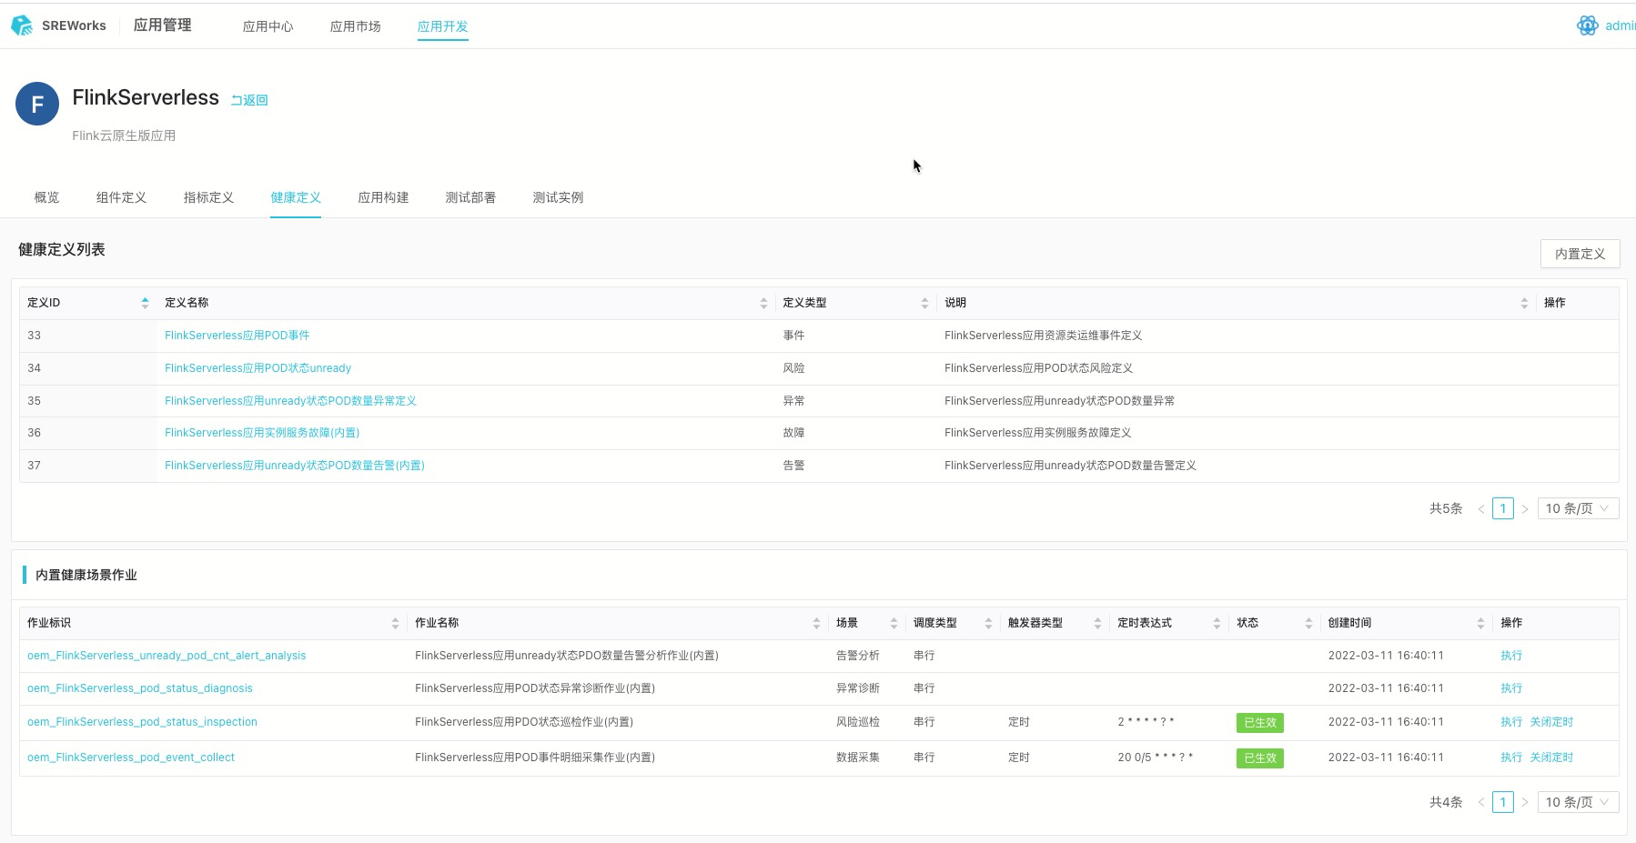Sort jobs by 创建时间 sort arrows
Image resolution: width=1636 pixels, height=843 pixels.
click(x=1480, y=623)
